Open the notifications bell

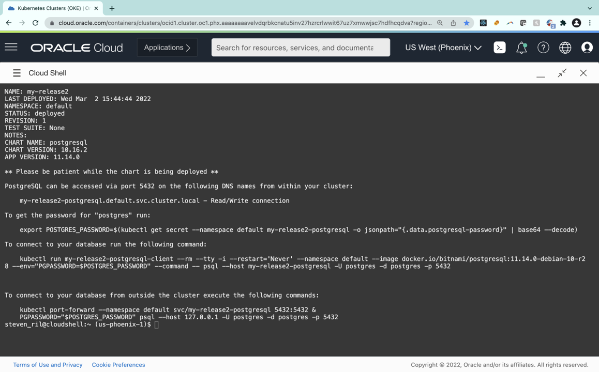(x=521, y=47)
